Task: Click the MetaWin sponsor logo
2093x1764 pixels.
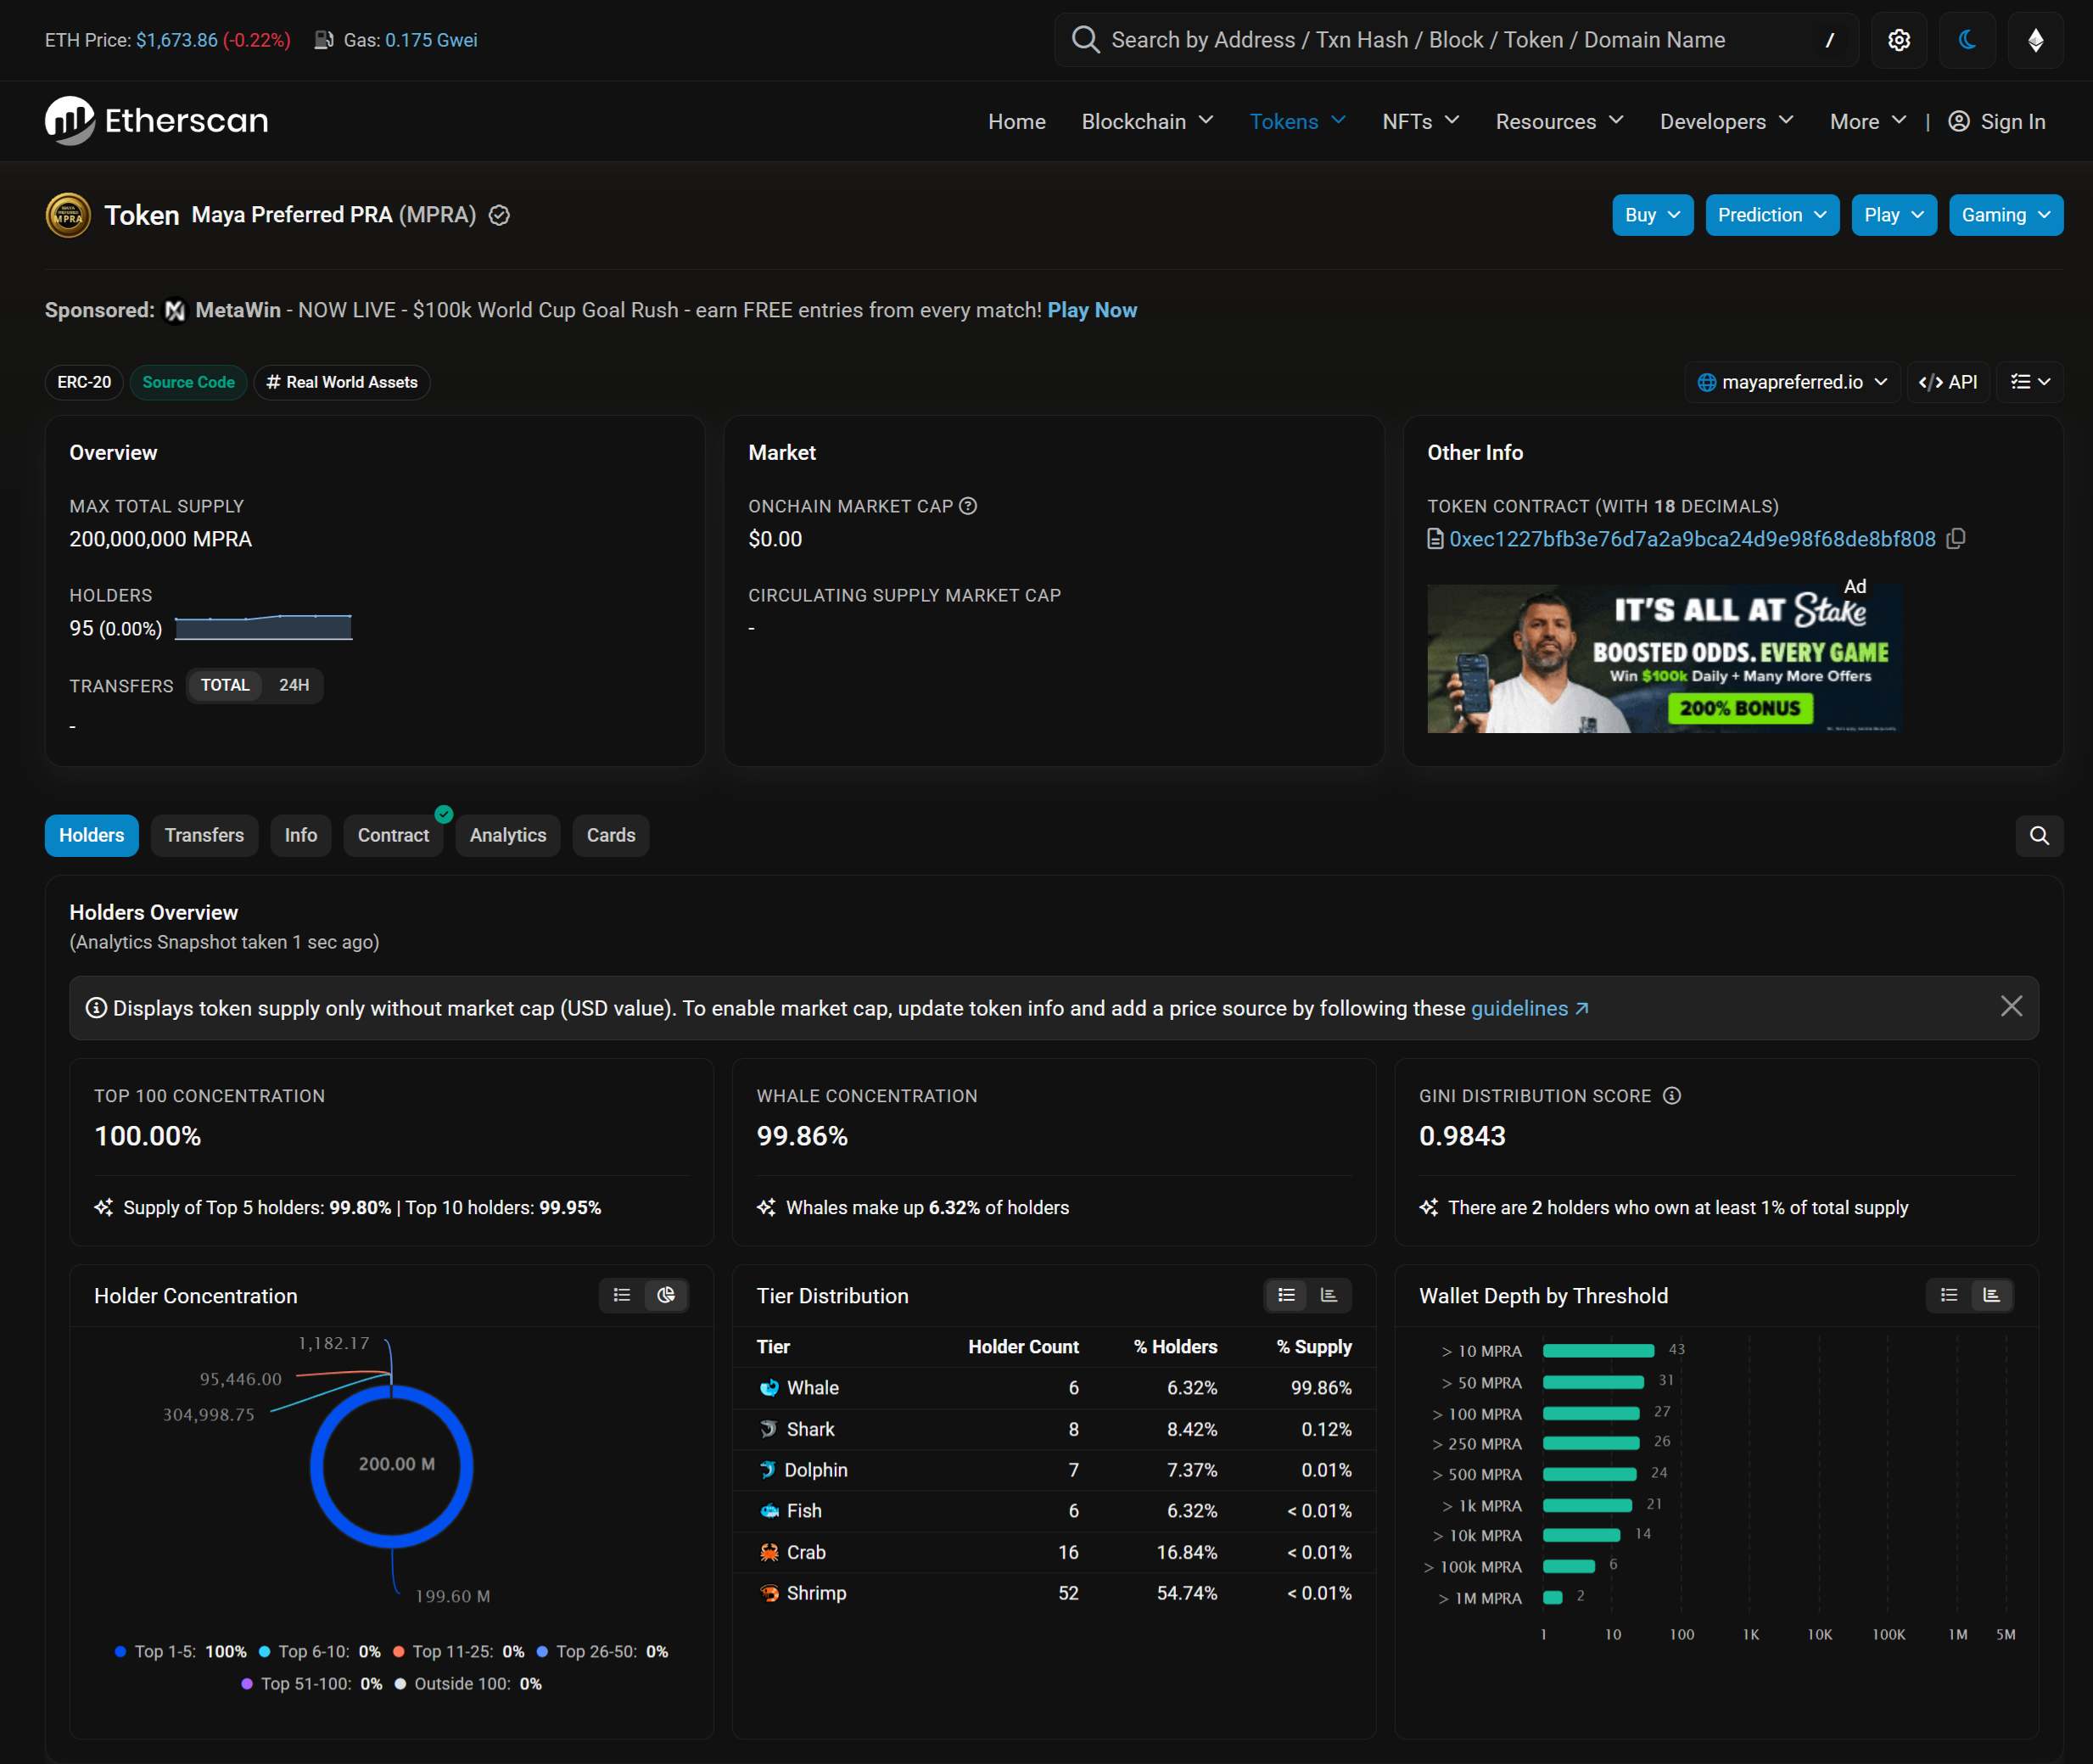Action: coord(175,311)
